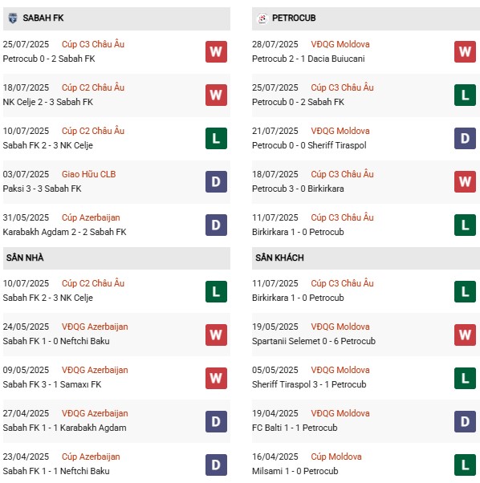Viewport: 480px width, 483px height.
Task: Click the W badge for Petrocub 0-2 Sabah FK on 25/07/2025
Action: pos(216,51)
